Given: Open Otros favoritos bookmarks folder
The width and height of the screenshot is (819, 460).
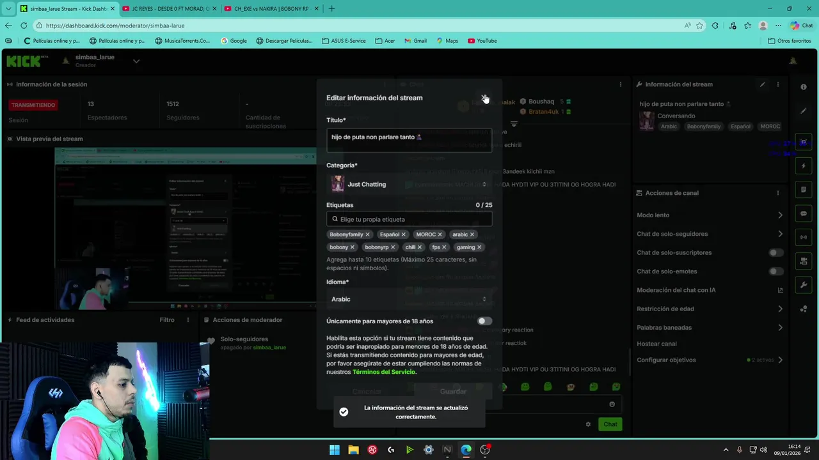Looking at the screenshot, I should click(x=790, y=41).
